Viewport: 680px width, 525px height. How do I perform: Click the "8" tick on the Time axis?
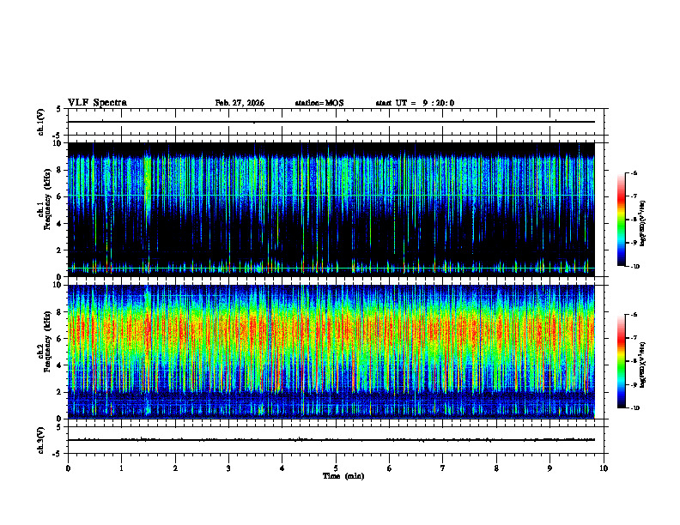coord(496,468)
